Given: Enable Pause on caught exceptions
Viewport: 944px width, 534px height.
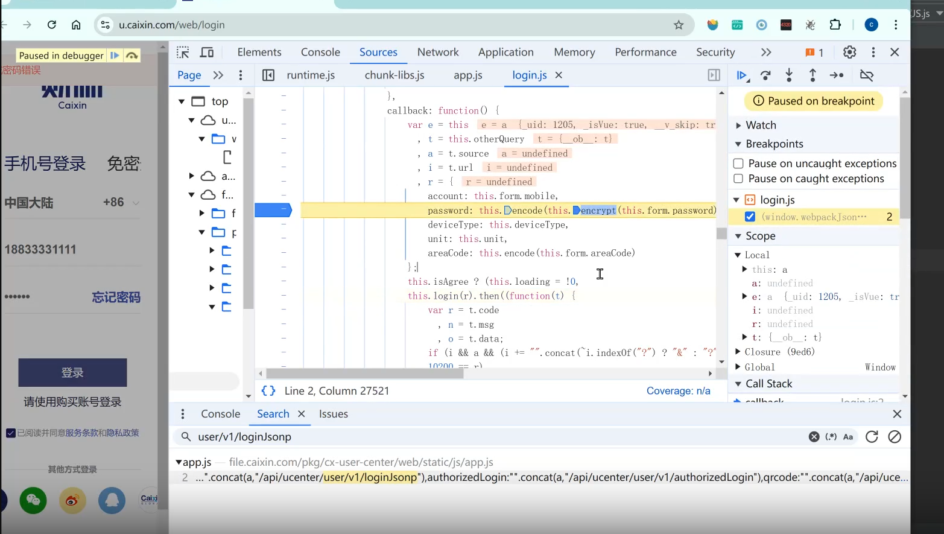Looking at the screenshot, I should [738, 179].
